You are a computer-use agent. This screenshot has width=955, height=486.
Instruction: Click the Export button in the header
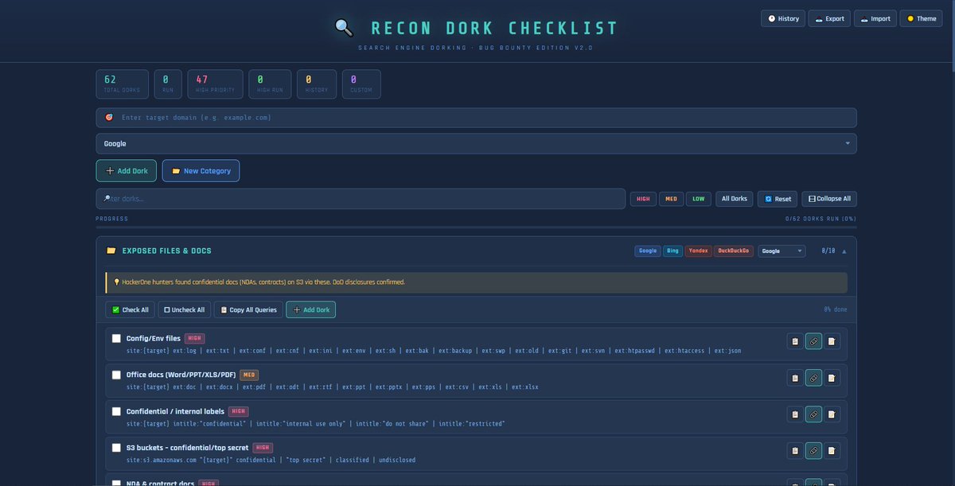[x=829, y=18]
